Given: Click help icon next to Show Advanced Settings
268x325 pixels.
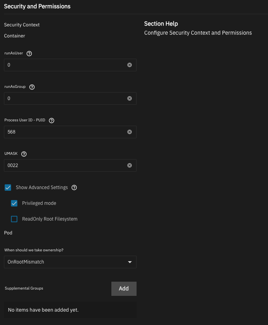Looking at the screenshot, I should coord(74,188).
